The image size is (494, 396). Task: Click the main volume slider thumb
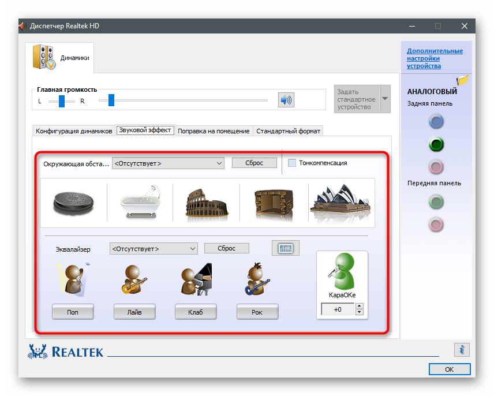pos(111,100)
